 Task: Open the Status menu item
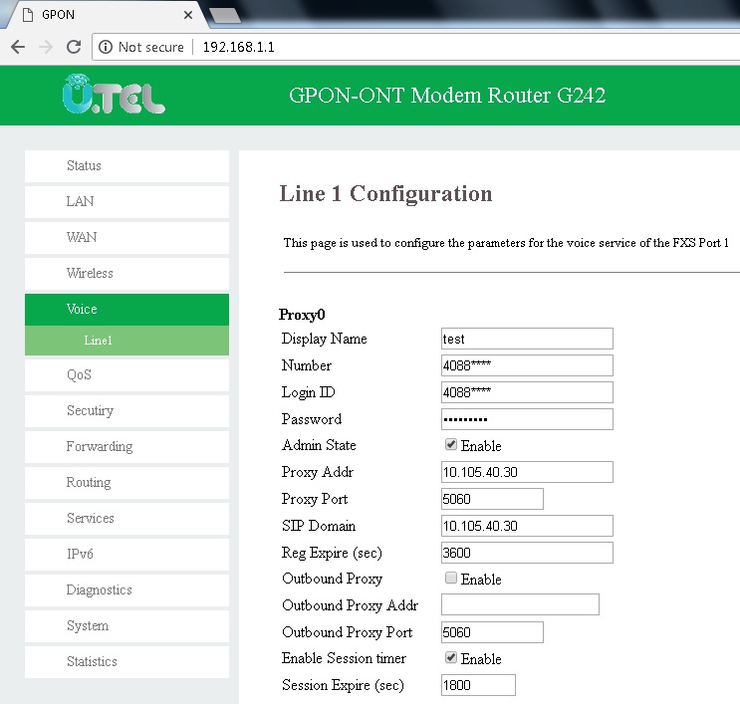(x=126, y=165)
